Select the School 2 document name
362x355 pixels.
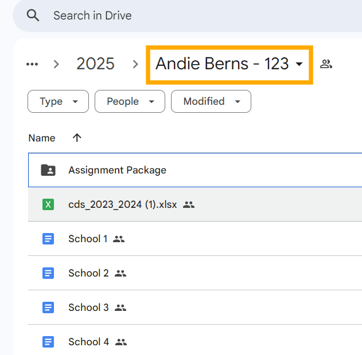click(89, 273)
